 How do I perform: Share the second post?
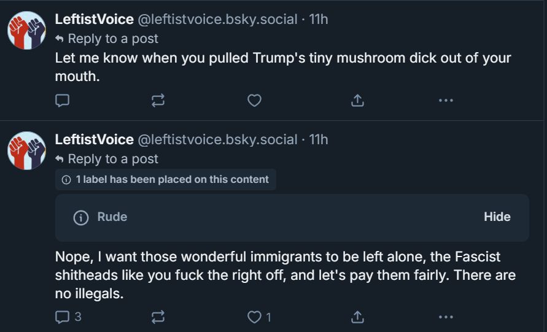pyautogui.click(x=357, y=317)
